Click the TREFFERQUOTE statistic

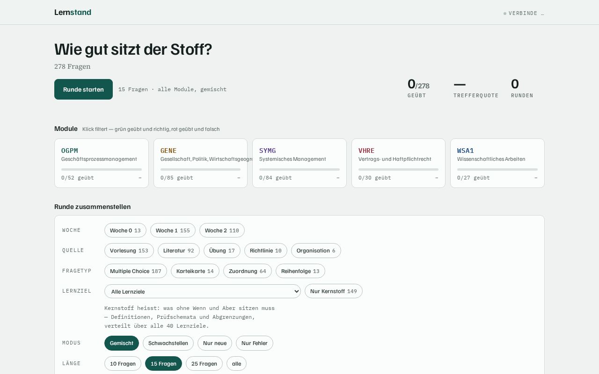(x=476, y=88)
